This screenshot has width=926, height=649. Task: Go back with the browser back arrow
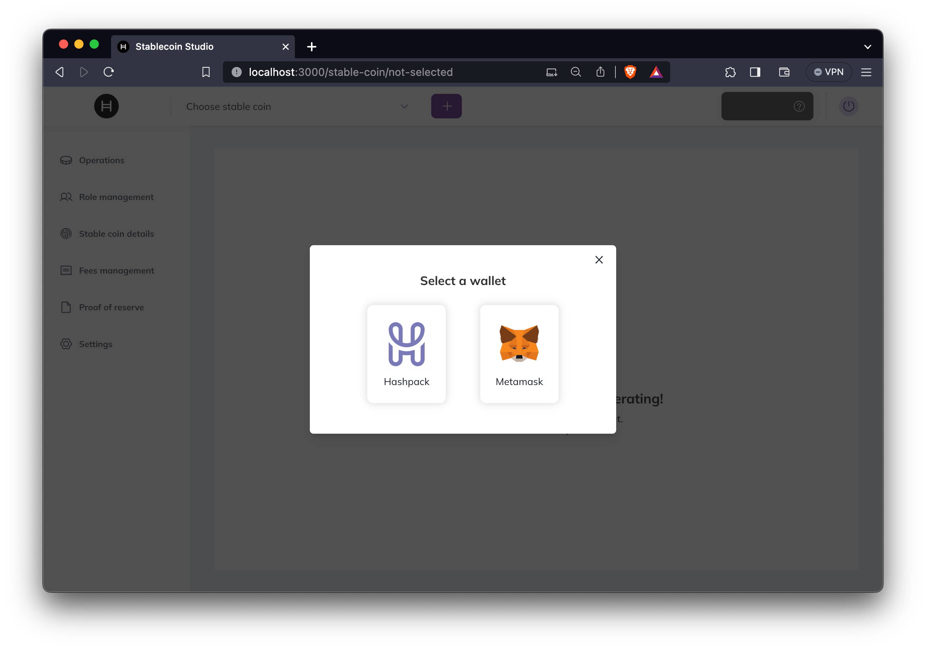60,72
